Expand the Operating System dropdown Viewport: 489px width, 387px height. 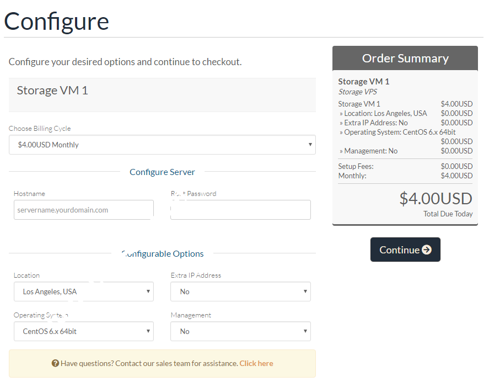(83, 331)
